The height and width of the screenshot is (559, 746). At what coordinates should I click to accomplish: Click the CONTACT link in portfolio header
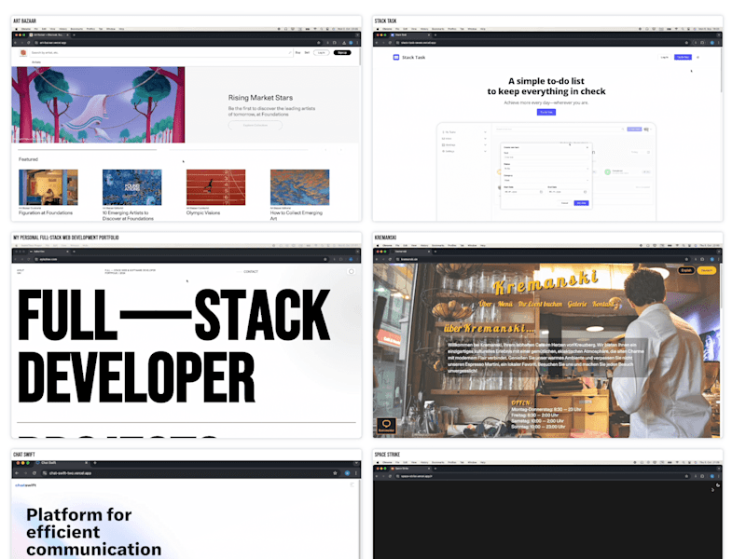251,272
